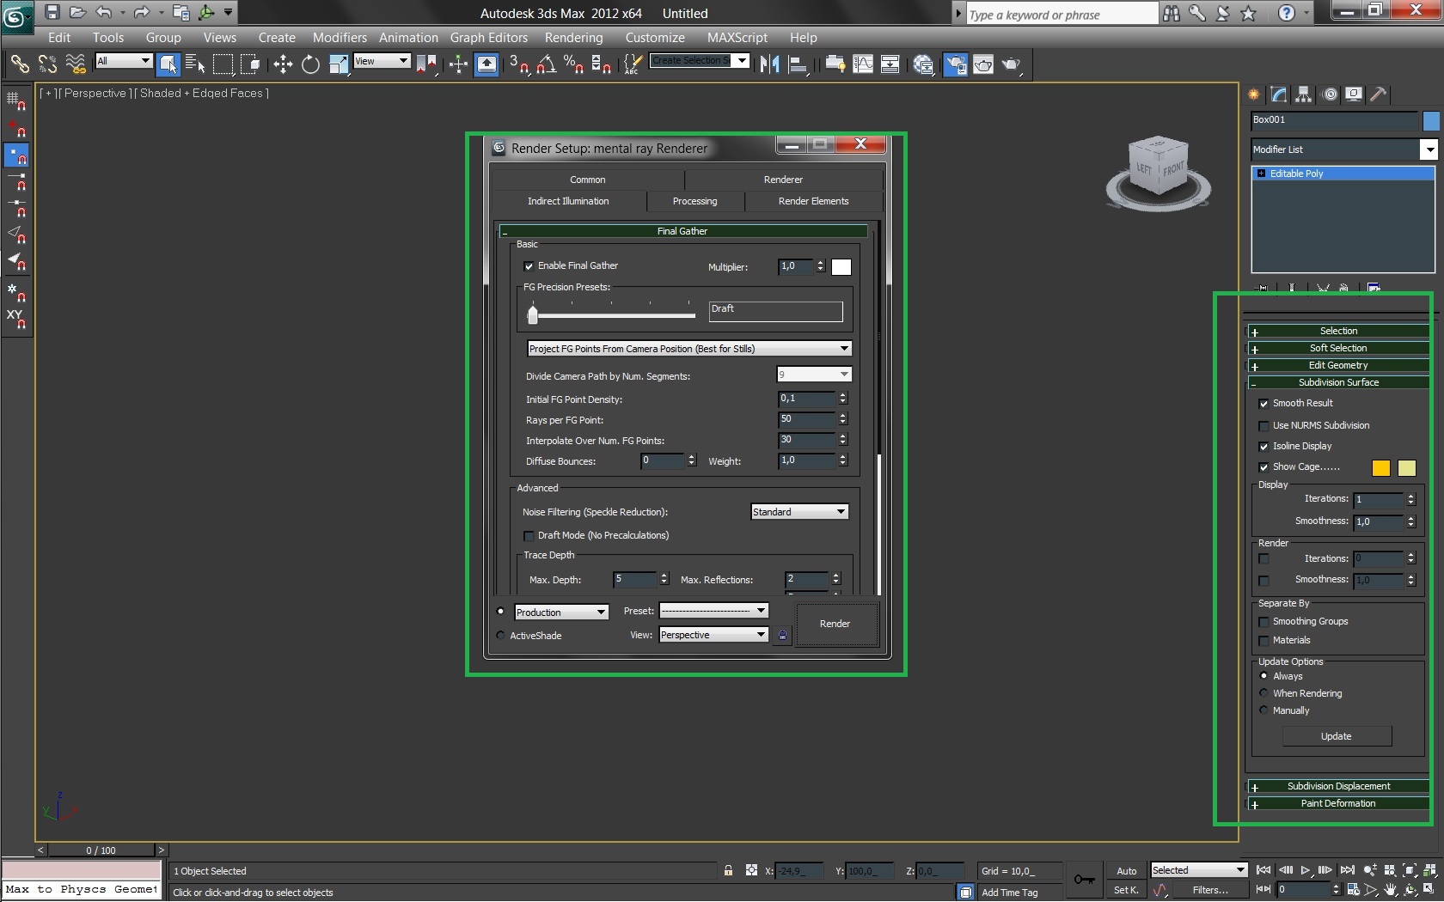Click the Auto key button
1444x902 pixels.
tap(1126, 871)
